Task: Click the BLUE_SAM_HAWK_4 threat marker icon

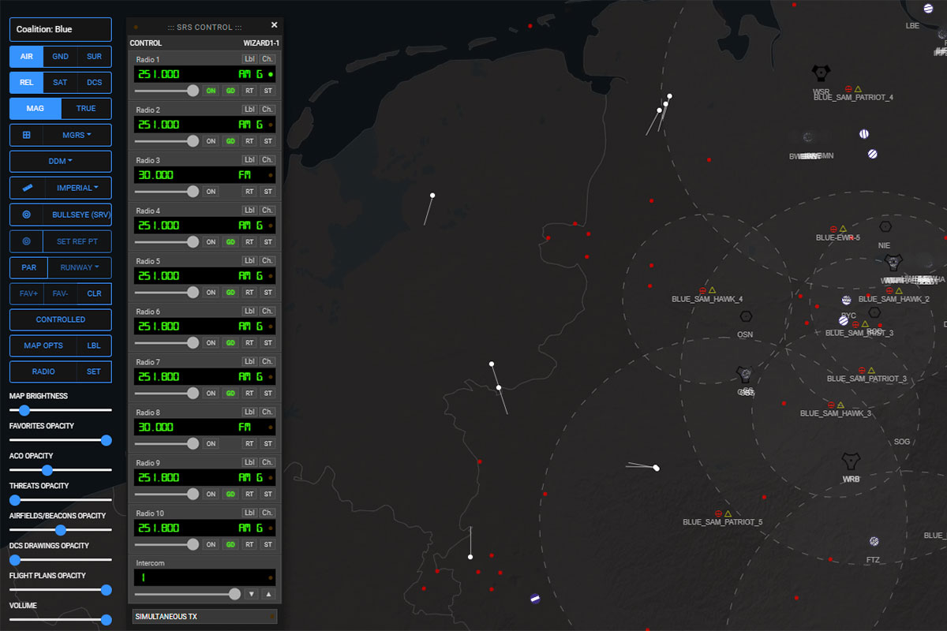Action: click(x=702, y=290)
